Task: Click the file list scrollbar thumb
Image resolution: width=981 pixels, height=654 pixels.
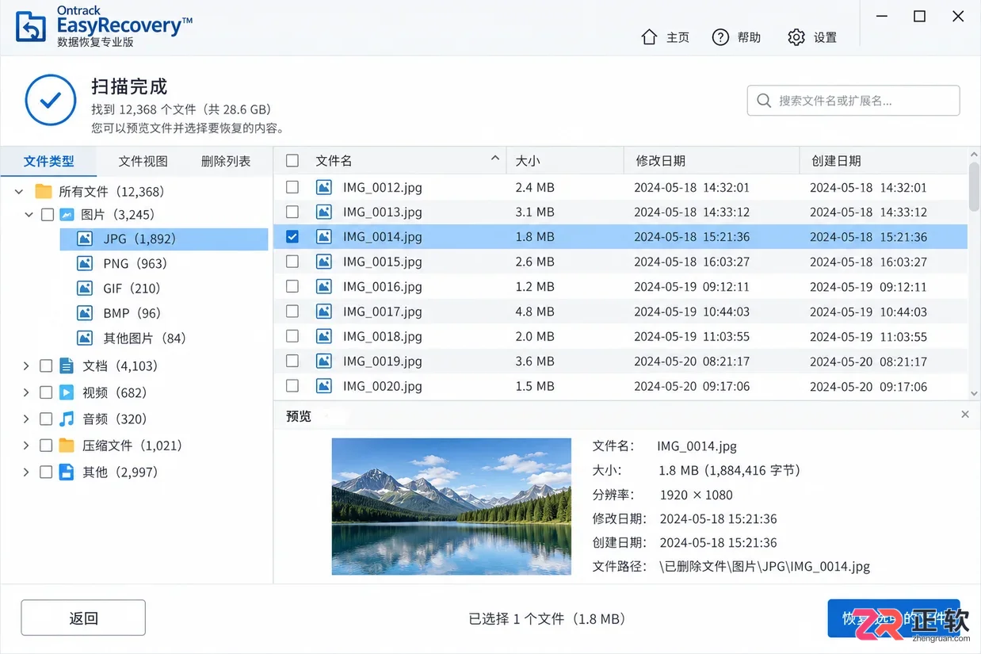Action: [974, 187]
